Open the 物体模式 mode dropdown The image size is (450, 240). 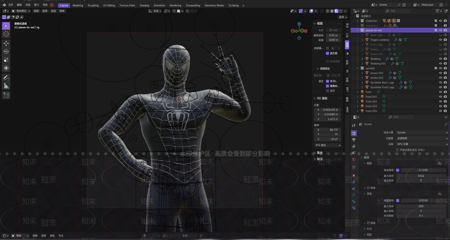(21, 11)
